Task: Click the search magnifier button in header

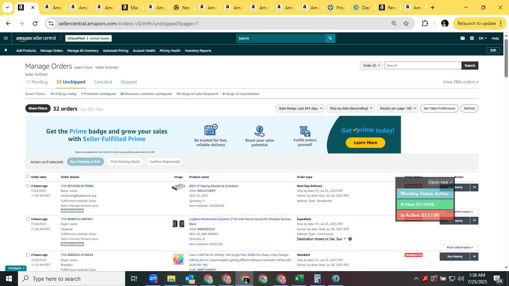Action: tap(330, 38)
